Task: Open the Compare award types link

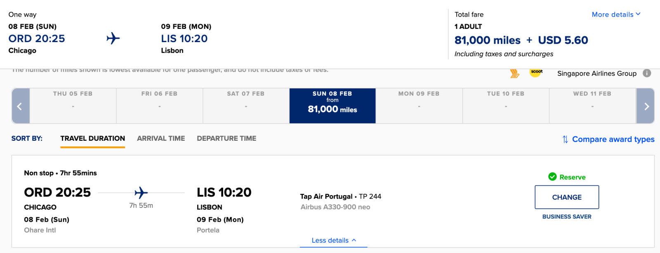Action: pos(613,140)
